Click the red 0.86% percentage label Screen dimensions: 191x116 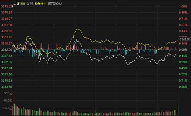pos(183,13)
